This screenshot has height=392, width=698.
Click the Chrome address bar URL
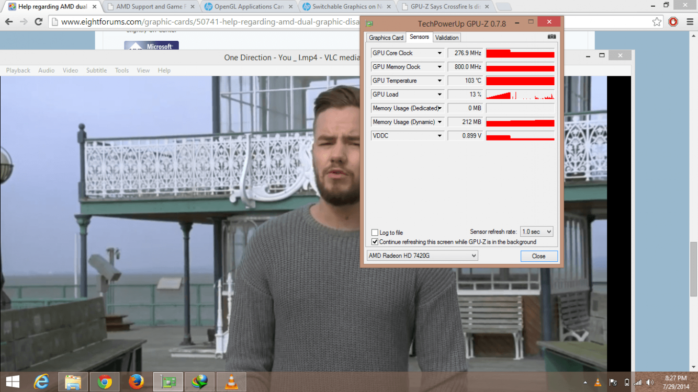pyautogui.click(x=211, y=22)
